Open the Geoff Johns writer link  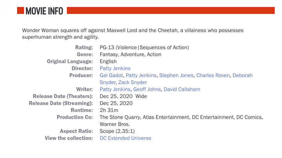click(x=147, y=89)
